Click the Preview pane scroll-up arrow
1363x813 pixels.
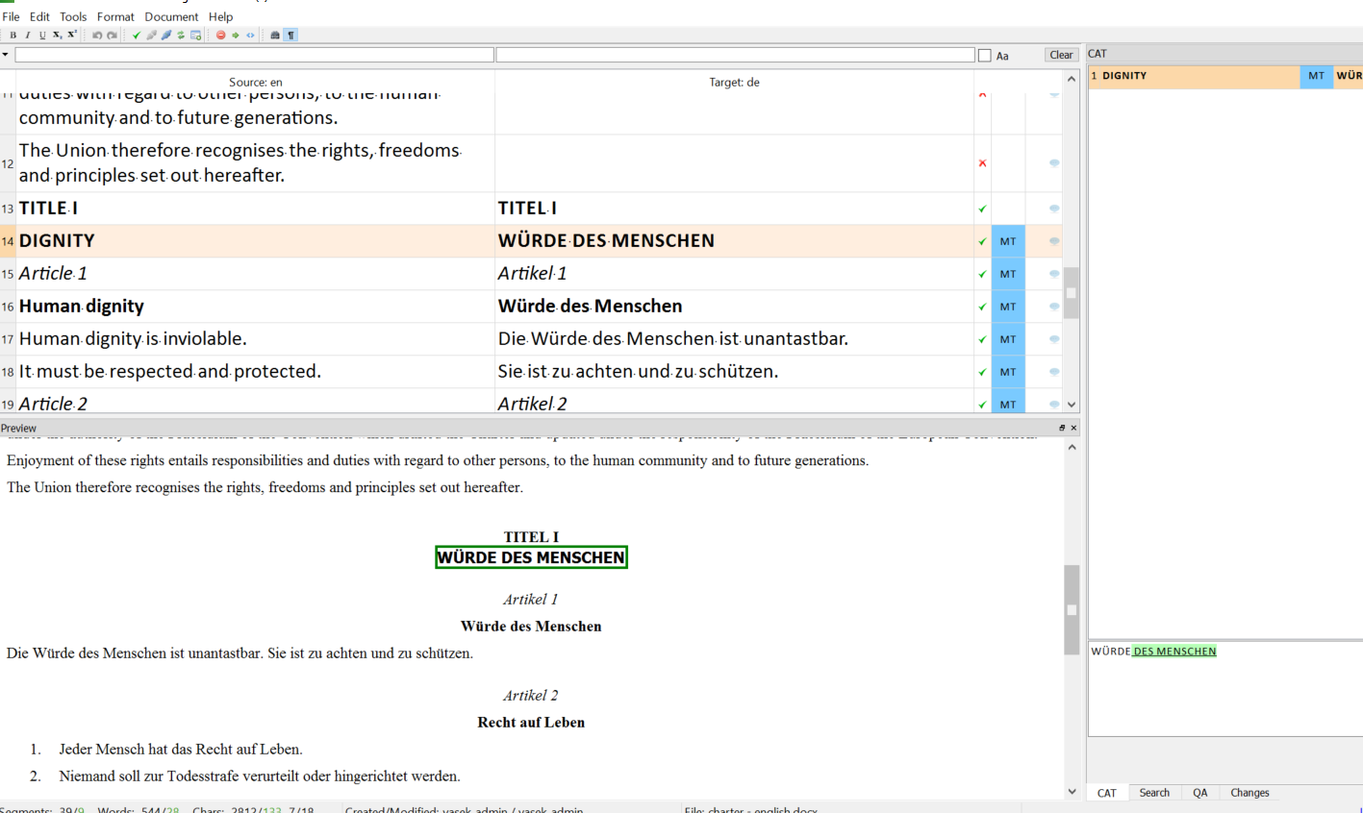click(x=1072, y=447)
